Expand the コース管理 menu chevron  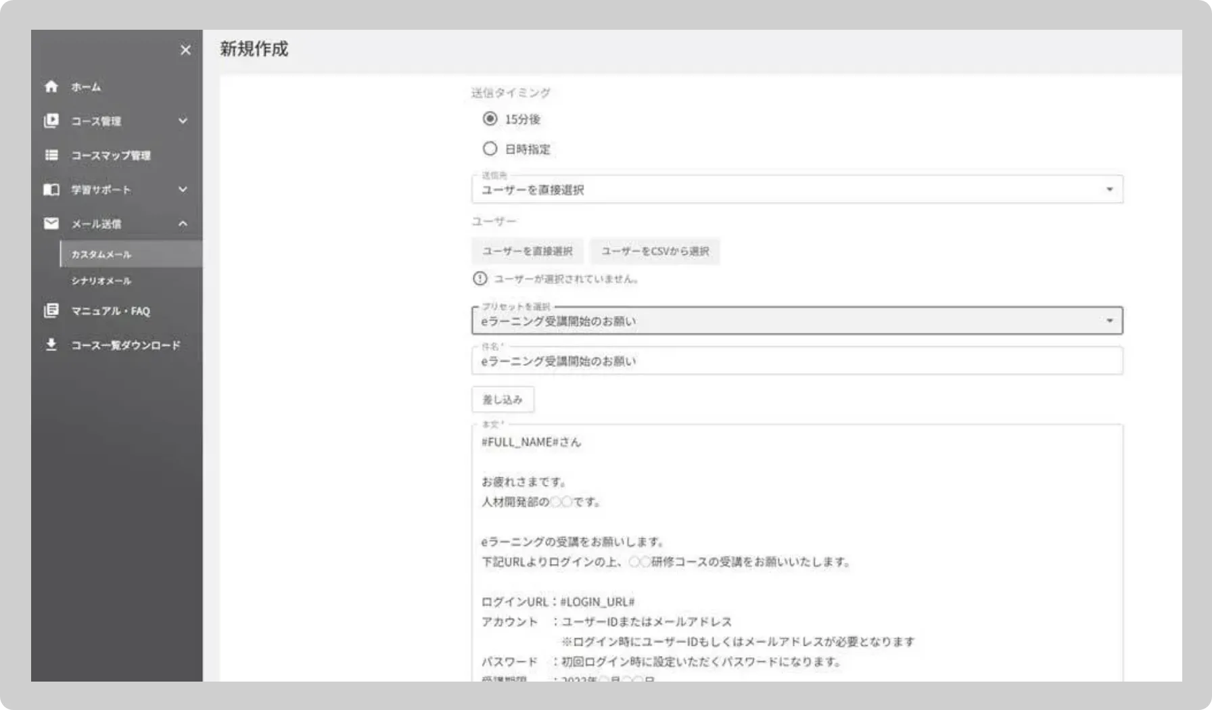[183, 121]
